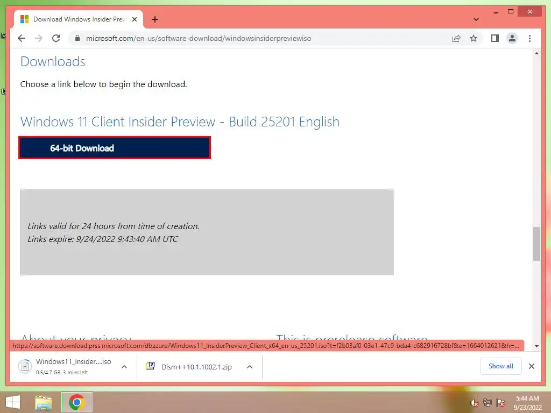Viewport: 551px width, 413px height.
Task: Expand options for the Windows11_Insider iso download
Action: tap(124, 367)
